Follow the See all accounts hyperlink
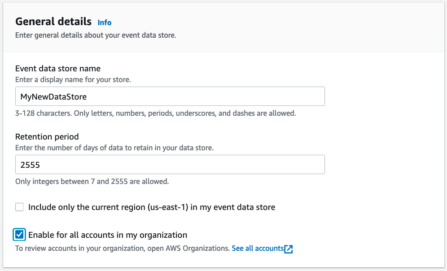The height and width of the screenshot is (271, 447). (x=258, y=248)
